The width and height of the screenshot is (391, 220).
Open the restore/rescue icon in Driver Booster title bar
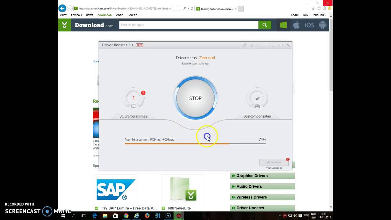[x=252, y=45]
